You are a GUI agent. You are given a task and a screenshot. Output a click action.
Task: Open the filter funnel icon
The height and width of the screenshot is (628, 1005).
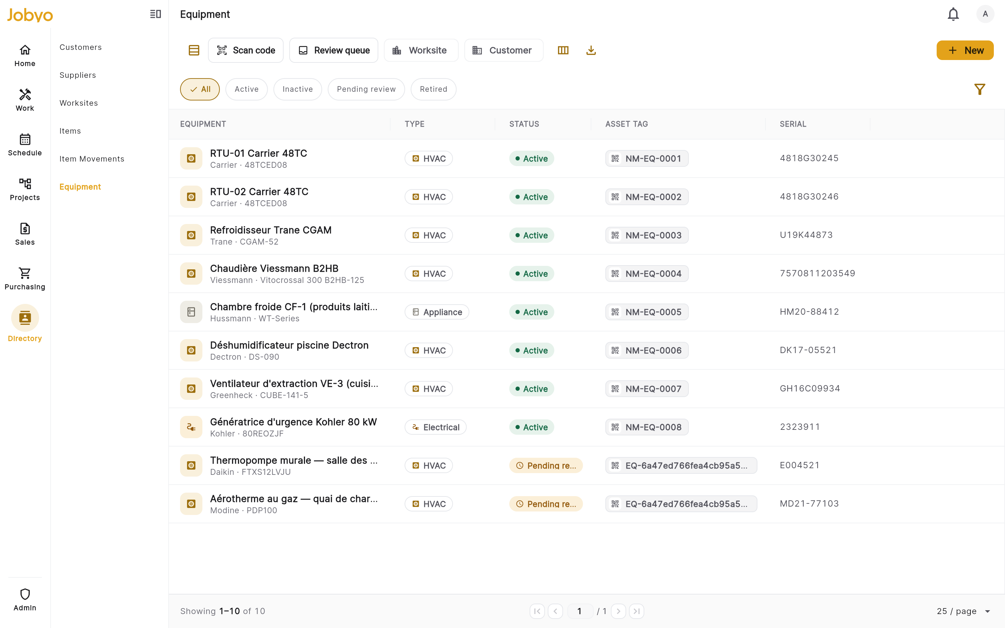tap(980, 89)
